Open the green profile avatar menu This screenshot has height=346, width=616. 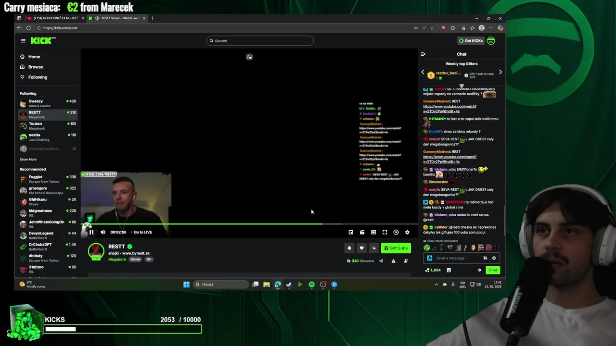[x=491, y=41]
